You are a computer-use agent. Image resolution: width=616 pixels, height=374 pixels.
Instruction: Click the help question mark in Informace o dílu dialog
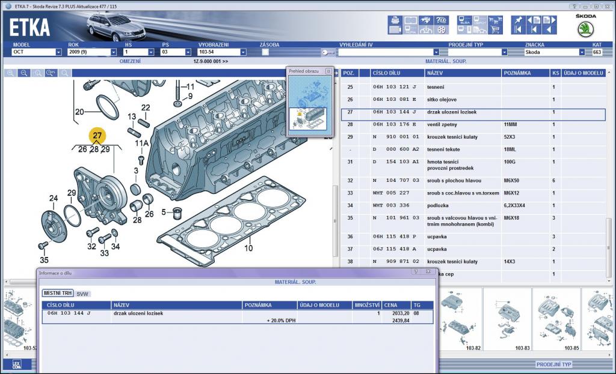[416, 272]
